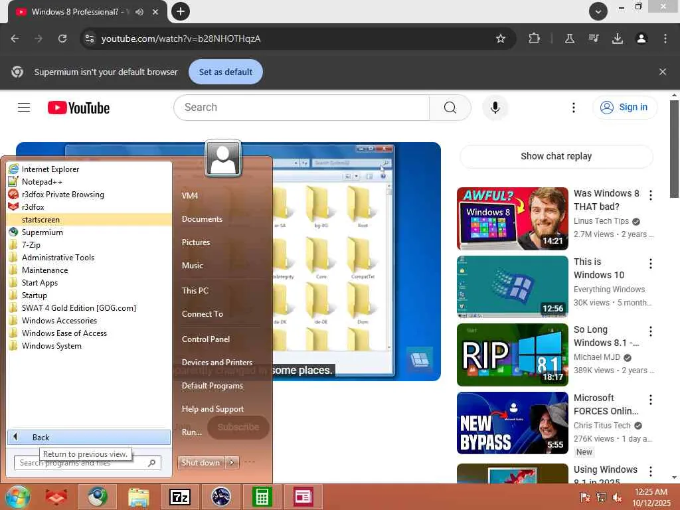Go Back to previous Start menu view

89,437
